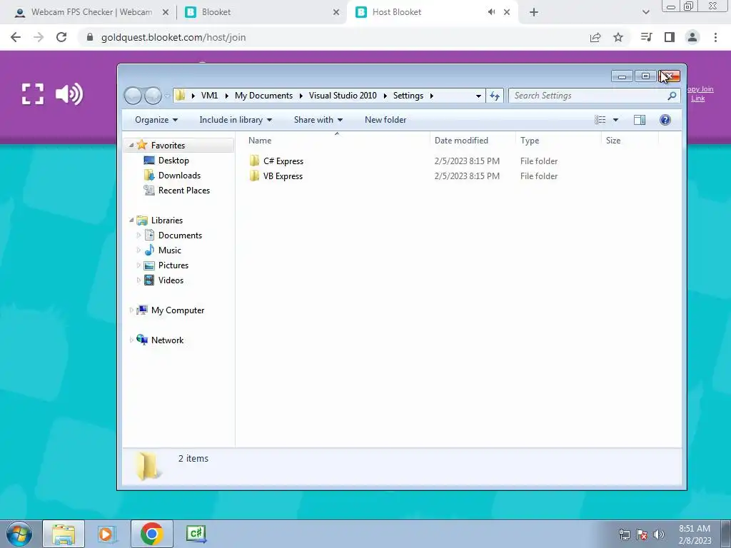Click Copy Join Link on Blooket page
The width and height of the screenshot is (731, 548).
[x=700, y=93]
